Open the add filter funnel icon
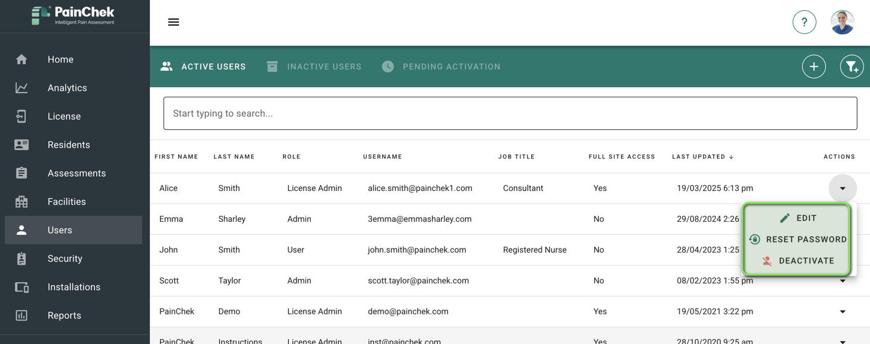 (x=852, y=66)
